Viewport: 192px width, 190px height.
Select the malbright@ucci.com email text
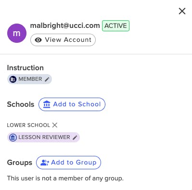65,25
